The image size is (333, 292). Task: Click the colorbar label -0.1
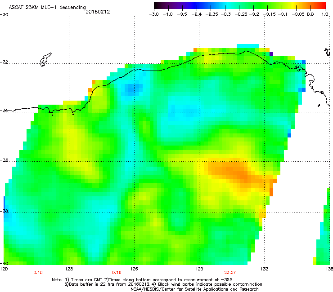point(283,14)
